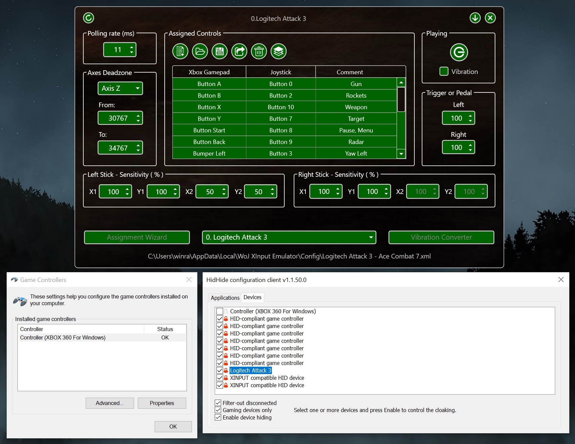Viewport: 575px width, 444px height.
Task: Increase the polling rate stepper value
Action: coord(131,47)
